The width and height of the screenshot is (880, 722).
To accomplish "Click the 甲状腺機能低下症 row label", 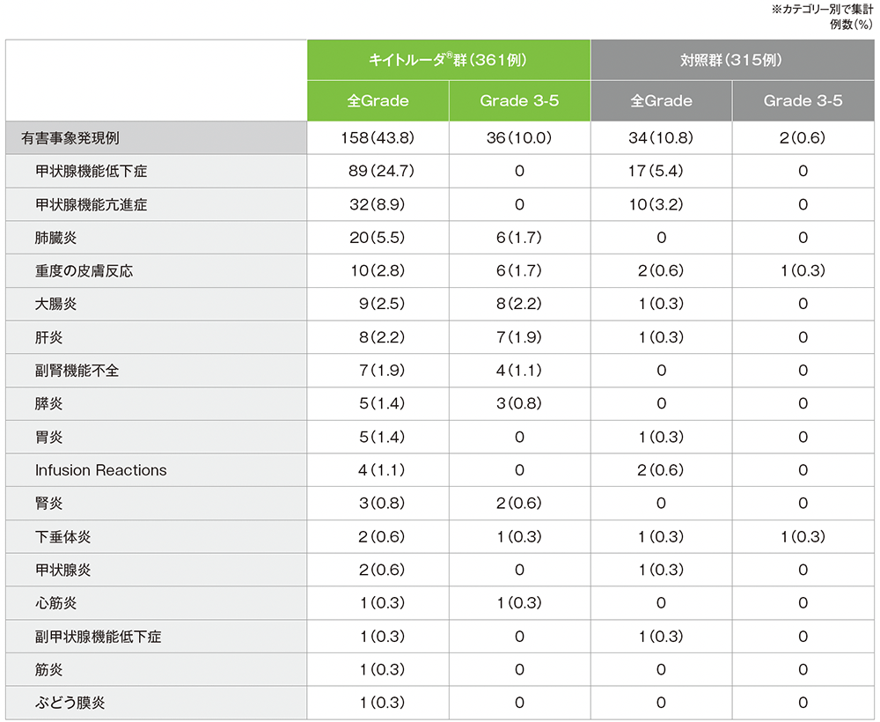I will click(x=91, y=172).
